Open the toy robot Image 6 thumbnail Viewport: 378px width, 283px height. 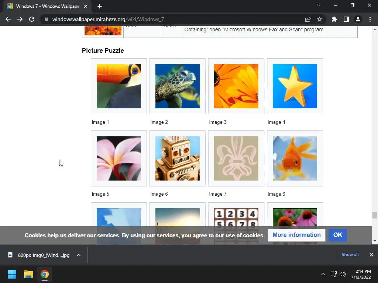tap(178, 158)
